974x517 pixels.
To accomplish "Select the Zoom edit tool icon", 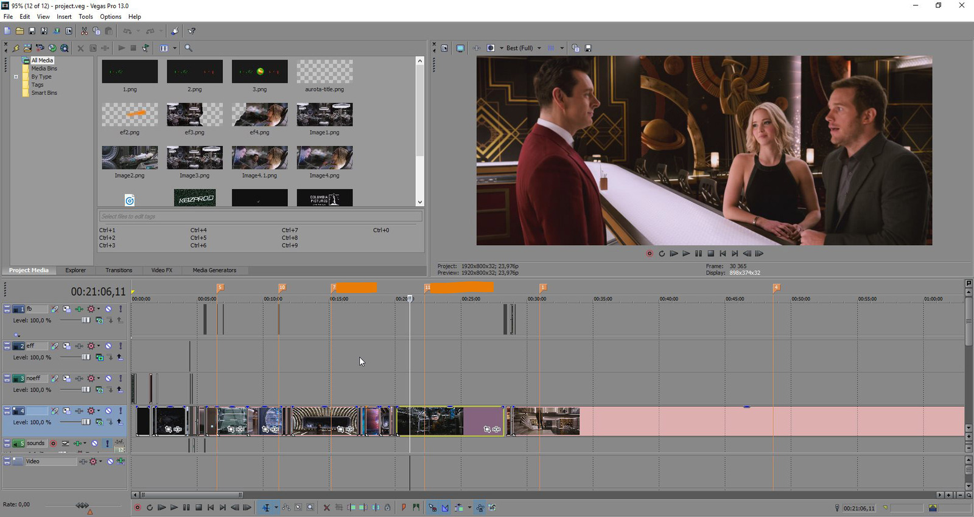I will click(310, 507).
